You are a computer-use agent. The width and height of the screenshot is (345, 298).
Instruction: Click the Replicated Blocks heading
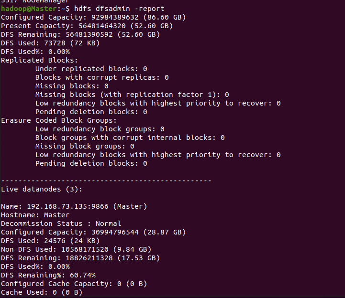coord(39,60)
